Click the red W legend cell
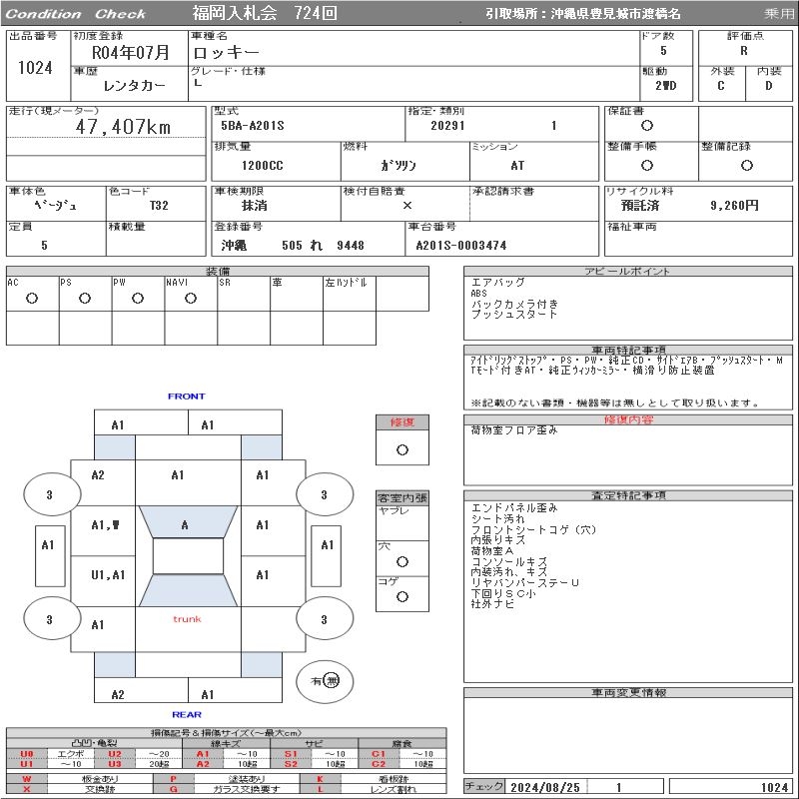This screenshot has height=799, width=799. click(x=27, y=778)
